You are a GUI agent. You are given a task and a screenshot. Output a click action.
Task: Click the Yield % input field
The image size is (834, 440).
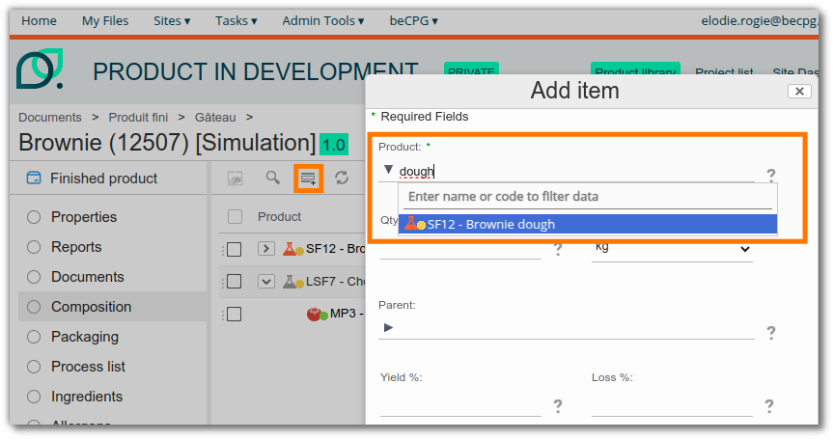tap(460, 406)
